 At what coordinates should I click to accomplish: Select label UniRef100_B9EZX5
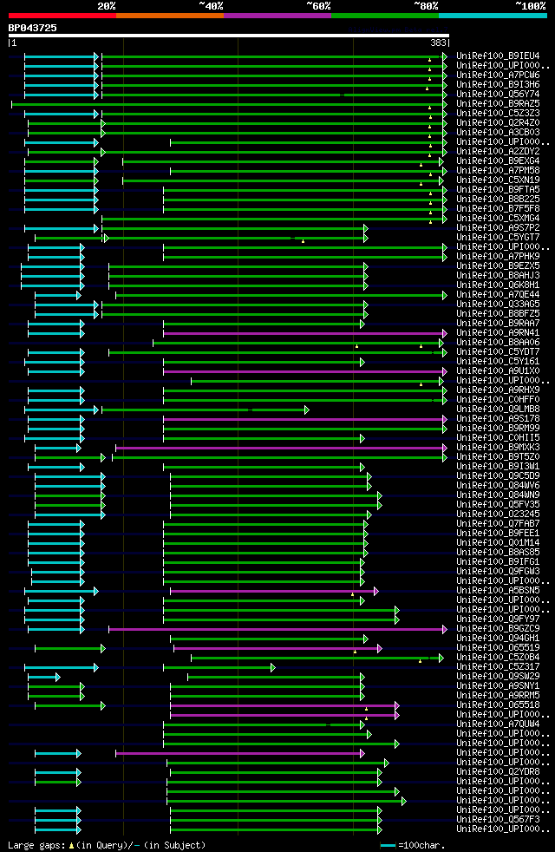[498, 266]
